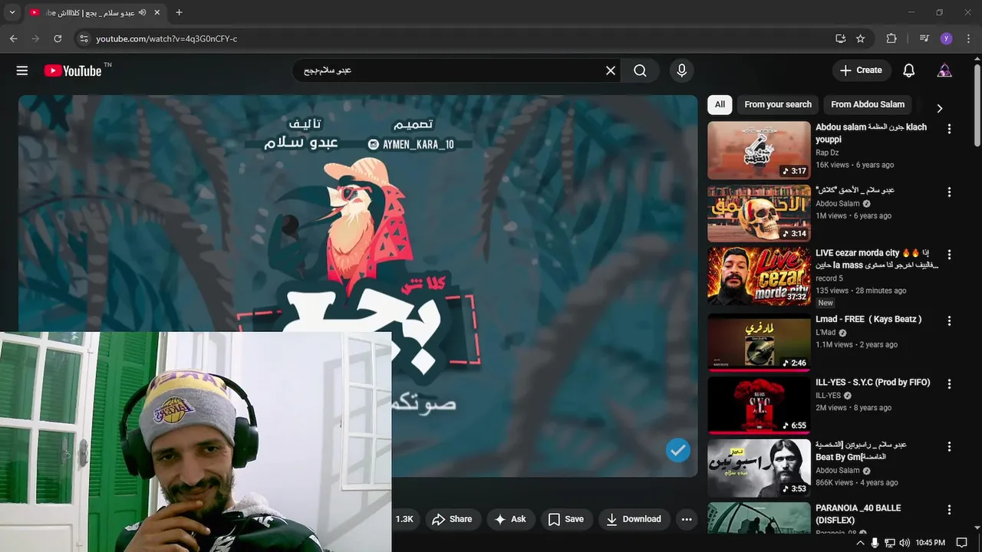Select the All filter chip

coord(720,104)
